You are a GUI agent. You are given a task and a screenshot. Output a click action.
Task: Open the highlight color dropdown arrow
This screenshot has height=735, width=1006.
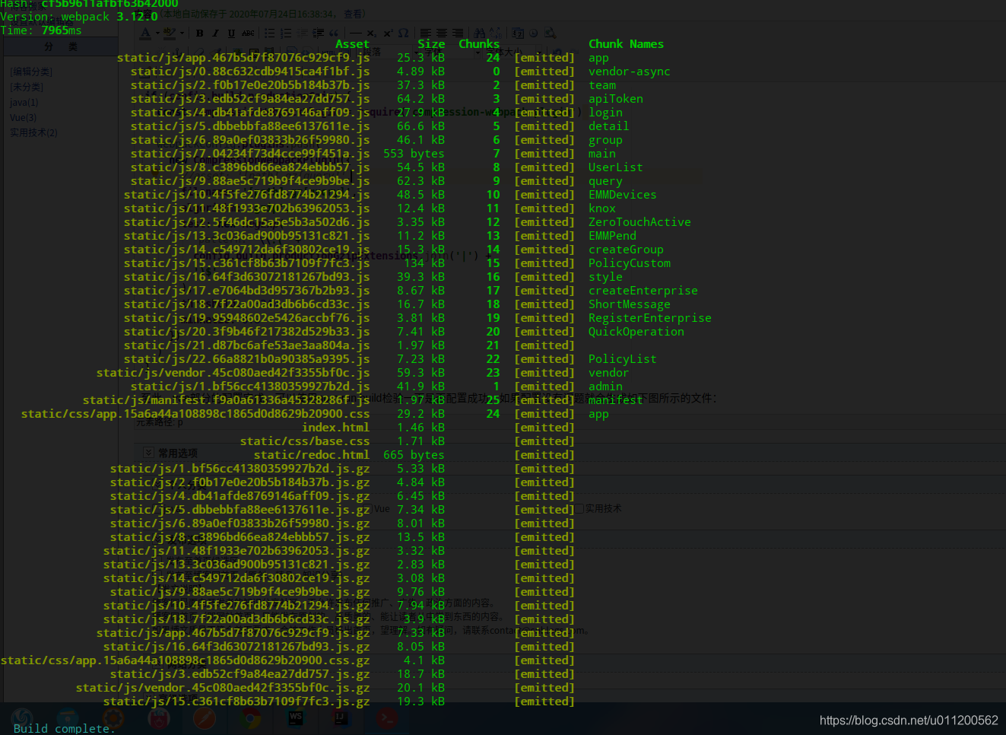(182, 33)
